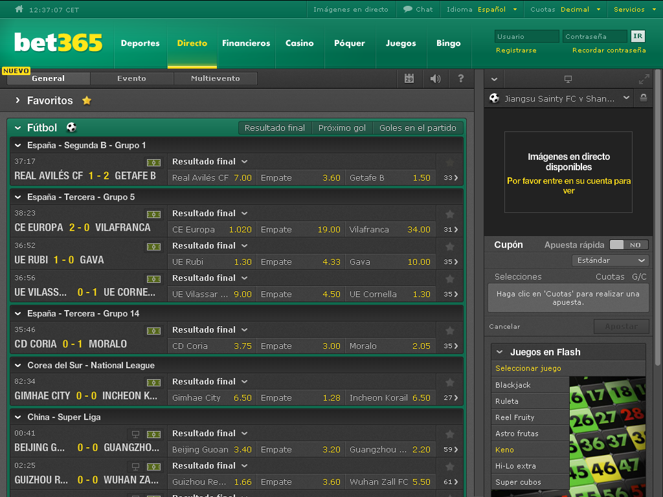Click the Usuario input field
The image size is (663, 497).
(x=526, y=36)
